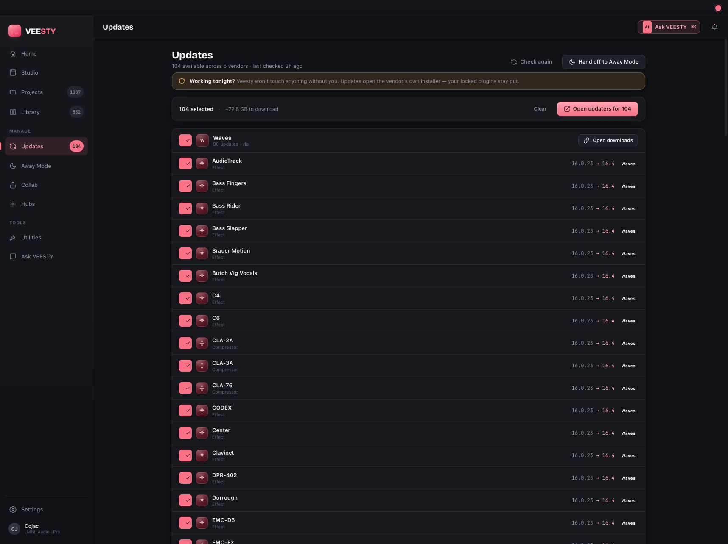Image resolution: width=728 pixels, height=544 pixels.
Task: Open the Ask VEESTY header button
Action: coord(669,27)
